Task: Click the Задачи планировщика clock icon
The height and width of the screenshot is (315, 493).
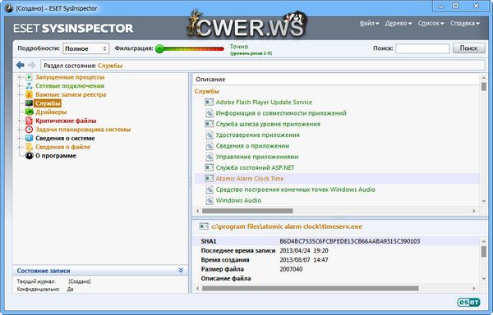Action: point(29,130)
